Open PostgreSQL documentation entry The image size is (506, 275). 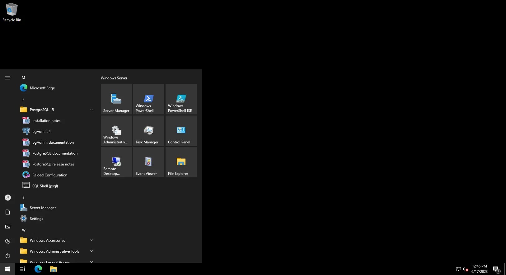(56, 153)
